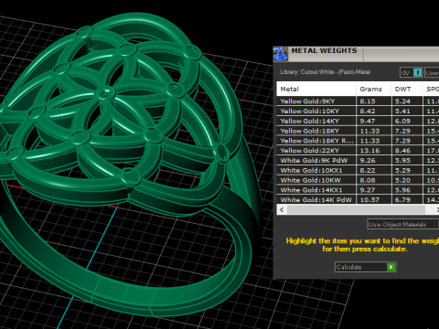439x329 pixels.
Task: Select the White Gold:10KW row
Action: (358, 180)
